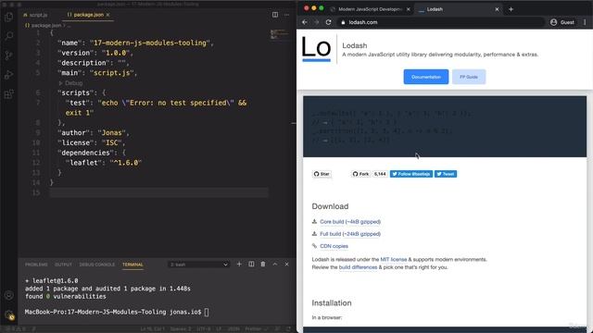The height and width of the screenshot is (333, 593).
Task: Go back in the browser
Action: [x=305, y=22]
